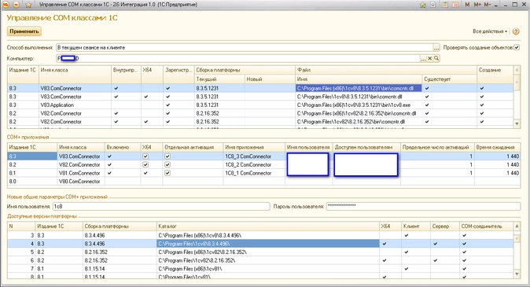Viewport: 530px width, 287px height.
Task: Click the Имя приложения column header
Action: click(x=254, y=147)
